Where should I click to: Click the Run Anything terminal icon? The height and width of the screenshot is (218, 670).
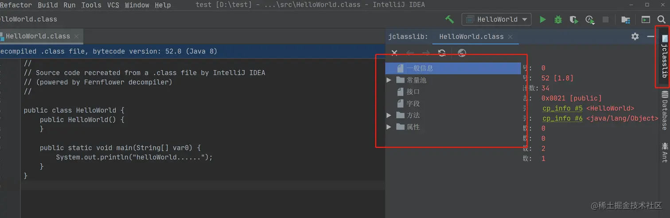click(x=646, y=19)
